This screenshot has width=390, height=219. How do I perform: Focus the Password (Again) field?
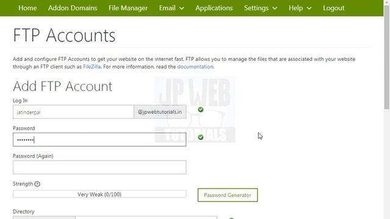click(x=99, y=167)
